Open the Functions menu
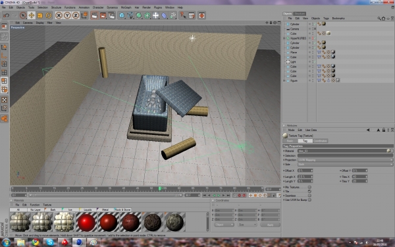 click(70, 7)
